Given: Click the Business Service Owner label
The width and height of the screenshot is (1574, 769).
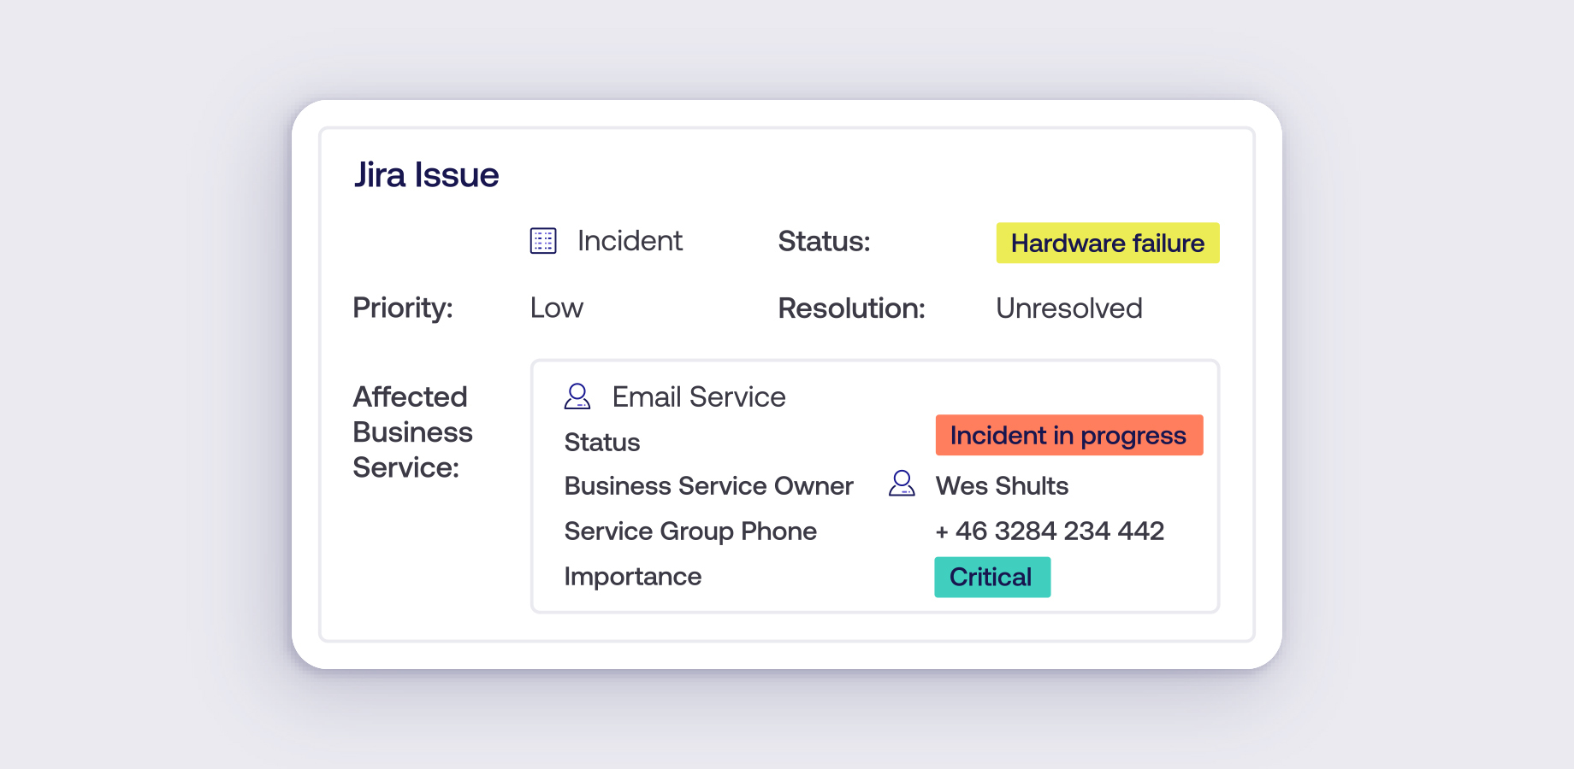Looking at the screenshot, I should pyautogui.click(x=708, y=486).
